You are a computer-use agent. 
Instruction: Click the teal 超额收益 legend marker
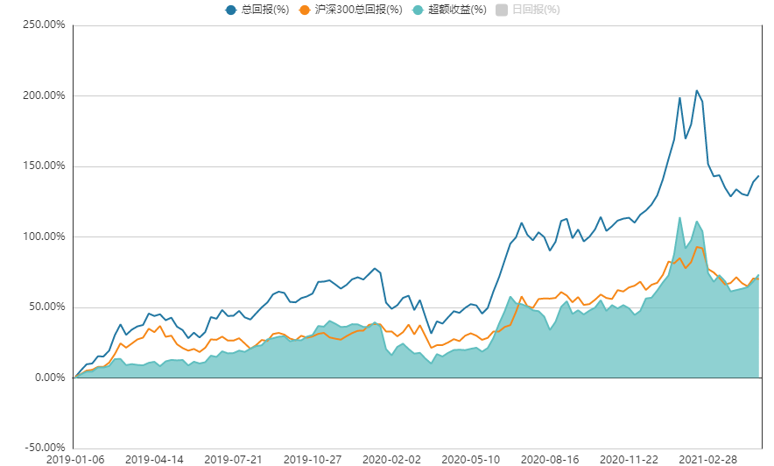pyautogui.click(x=419, y=10)
